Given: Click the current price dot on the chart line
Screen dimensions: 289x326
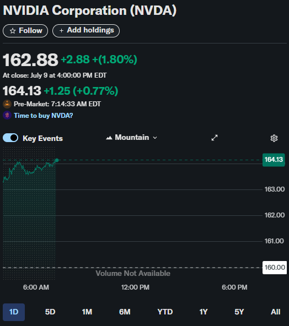Looking at the screenshot, I should coord(57,160).
